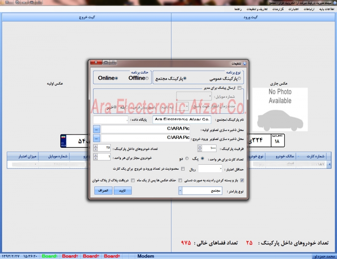Browse folder for initial images path

pos(96,129)
